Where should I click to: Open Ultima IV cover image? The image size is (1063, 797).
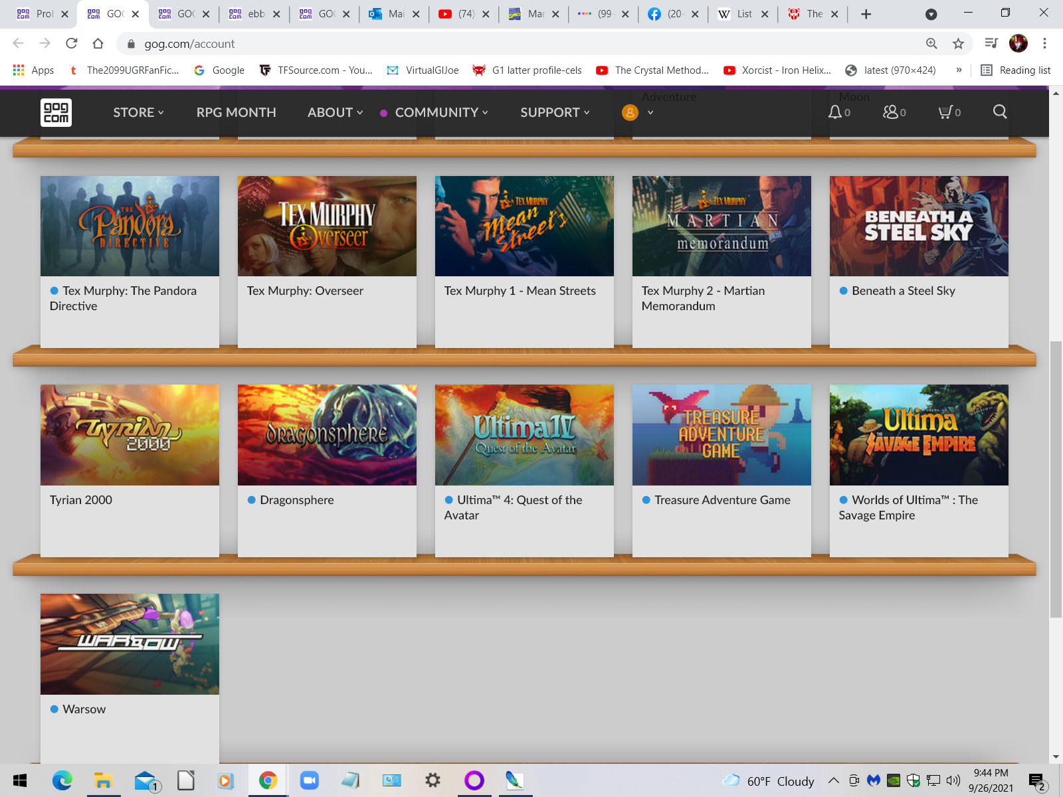pyautogui.click(x=524, y=435)
